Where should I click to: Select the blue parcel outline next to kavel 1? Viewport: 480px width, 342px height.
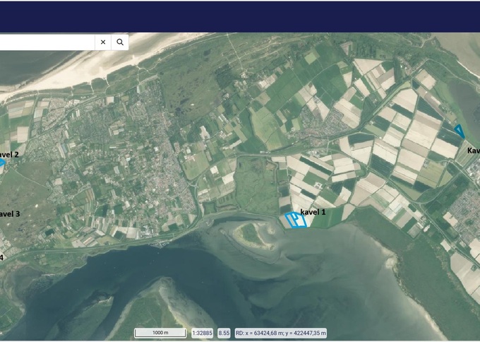pyautogui.click(x=296, y=220)
